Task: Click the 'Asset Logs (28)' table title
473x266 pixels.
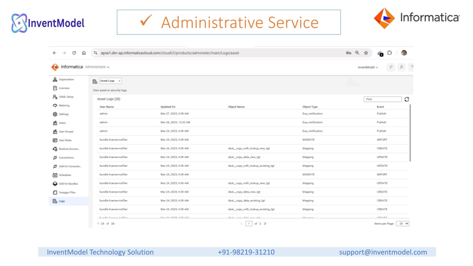Action: coord(109,99)
